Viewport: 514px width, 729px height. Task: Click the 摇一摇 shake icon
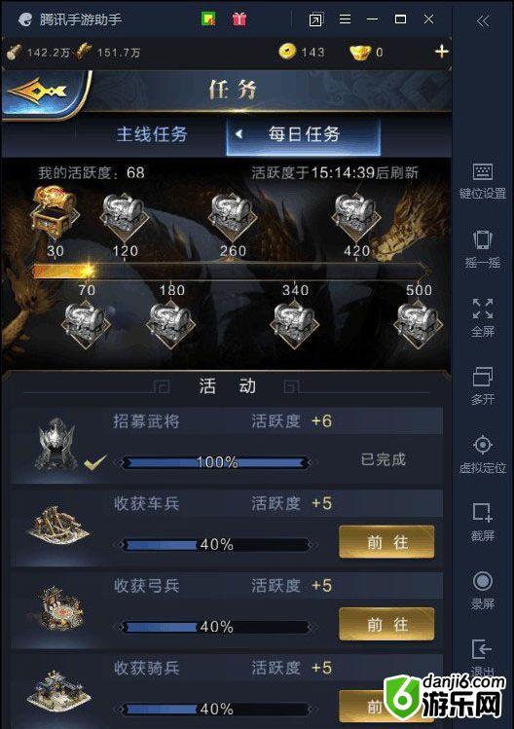(483, 239)
